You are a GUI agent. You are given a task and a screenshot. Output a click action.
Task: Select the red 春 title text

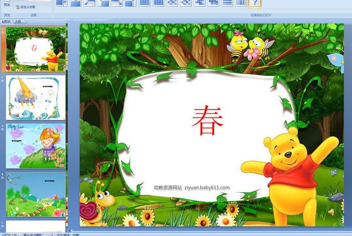[x=208, y=121]
